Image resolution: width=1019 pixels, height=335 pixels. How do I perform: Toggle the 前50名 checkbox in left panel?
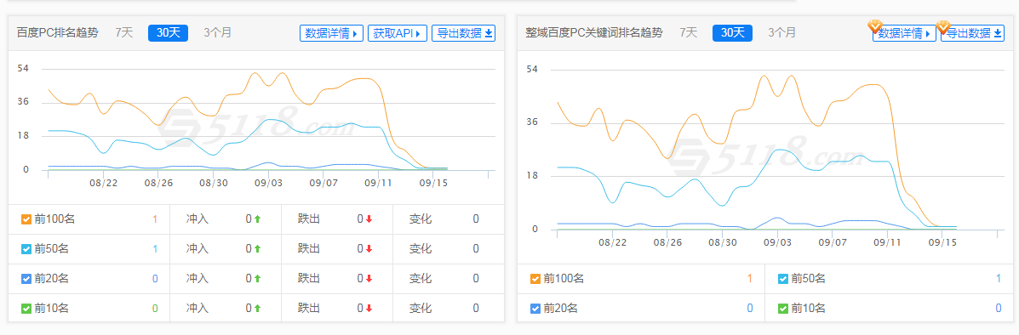[26, 249]
